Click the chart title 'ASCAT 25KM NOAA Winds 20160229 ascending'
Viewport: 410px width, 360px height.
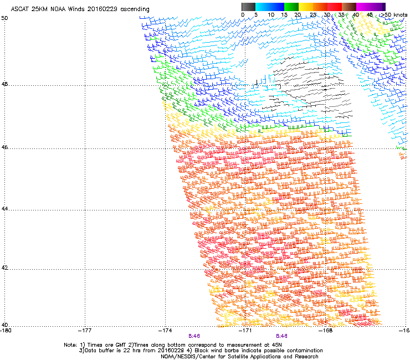[x=80, y=9]
